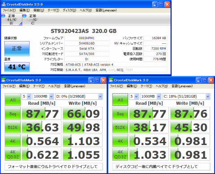Minimize the CrystalDiskInfo window
The height and width of the screenshot is (174, 215).
pos(155,4)
